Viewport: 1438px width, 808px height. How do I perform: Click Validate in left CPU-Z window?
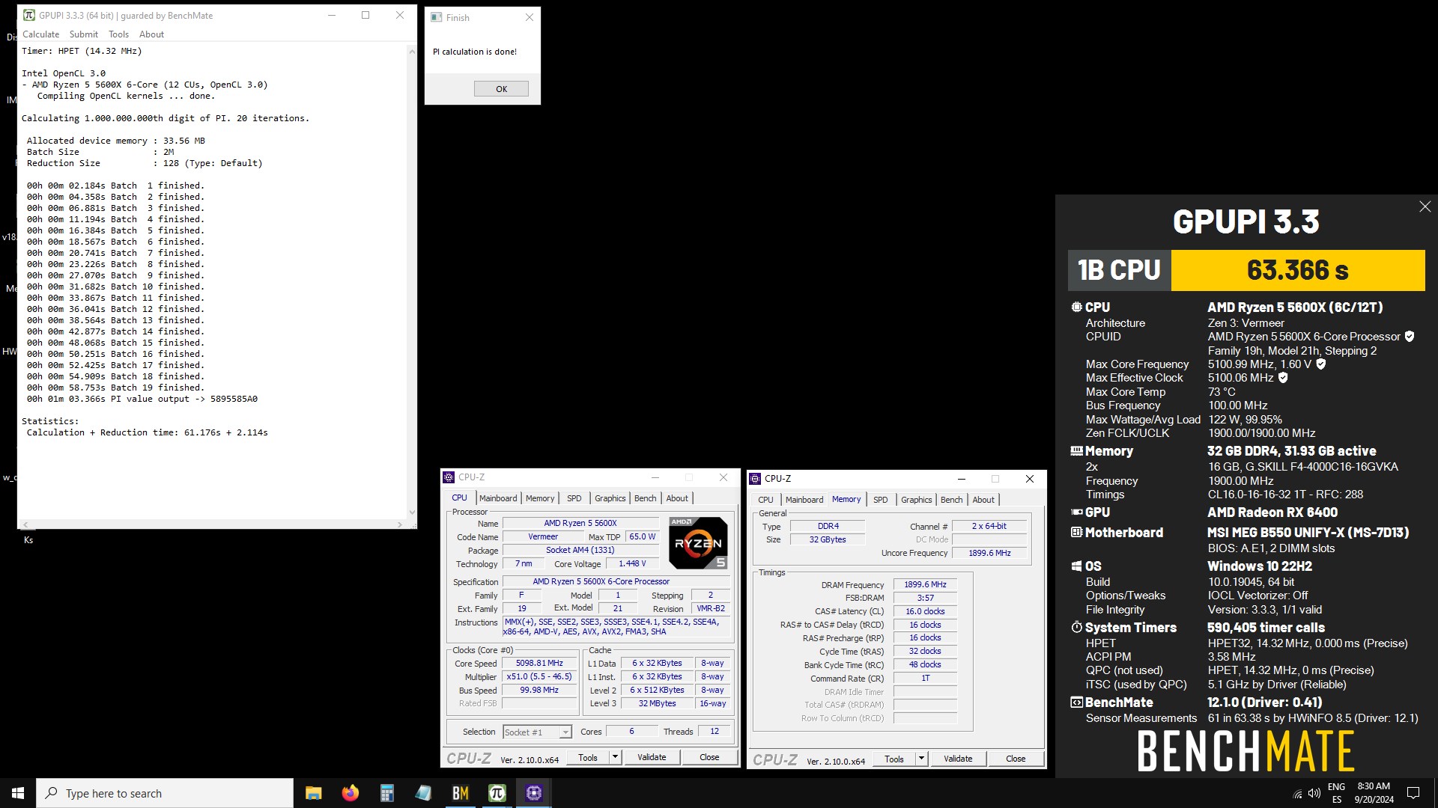coord(652,758)
